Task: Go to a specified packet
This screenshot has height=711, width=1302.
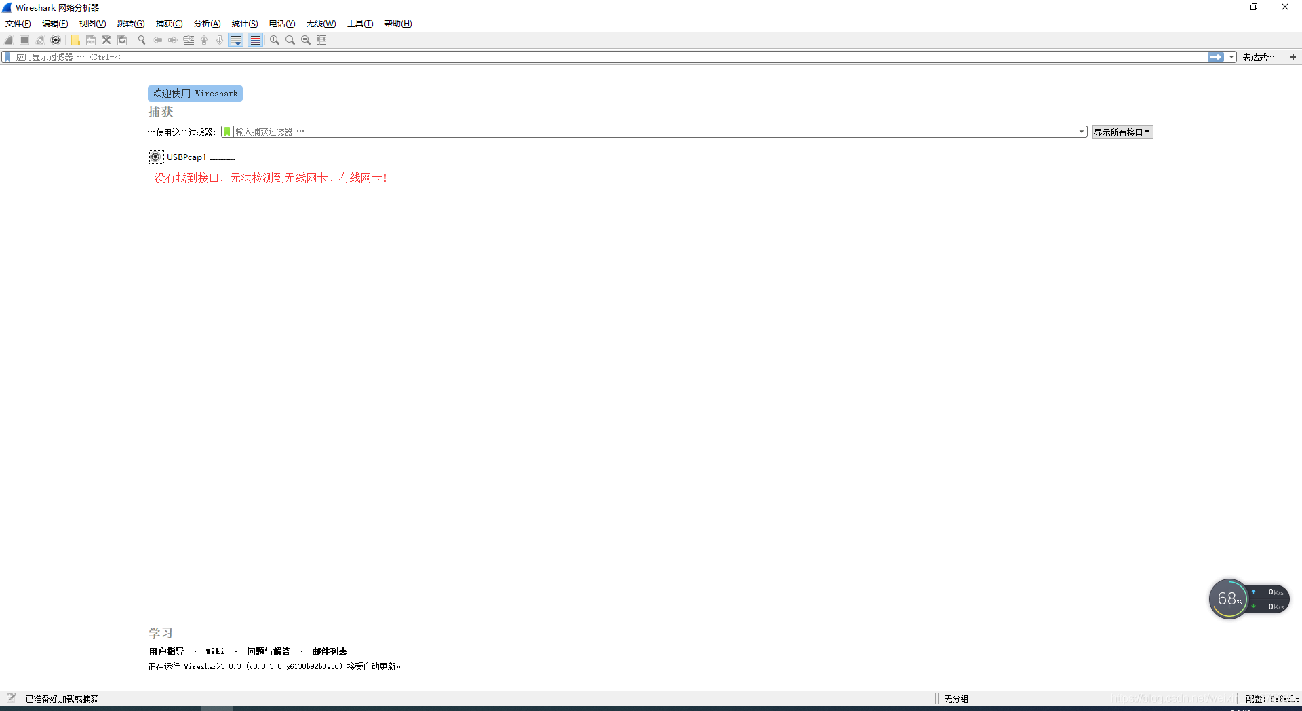Action: [x=189, y=40]
